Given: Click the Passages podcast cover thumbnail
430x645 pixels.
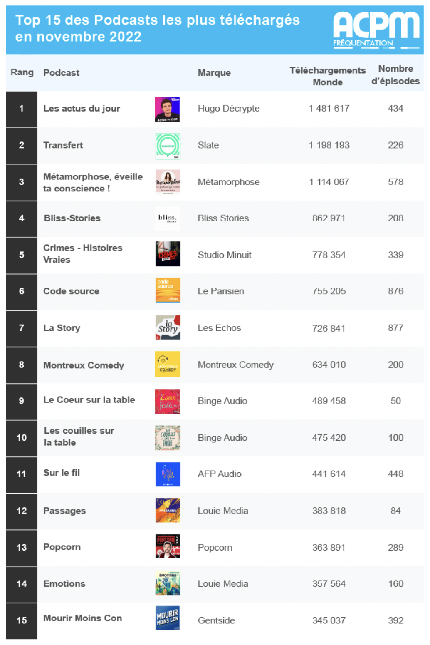Looking at the screenshot, I should [x=168, y=510].
